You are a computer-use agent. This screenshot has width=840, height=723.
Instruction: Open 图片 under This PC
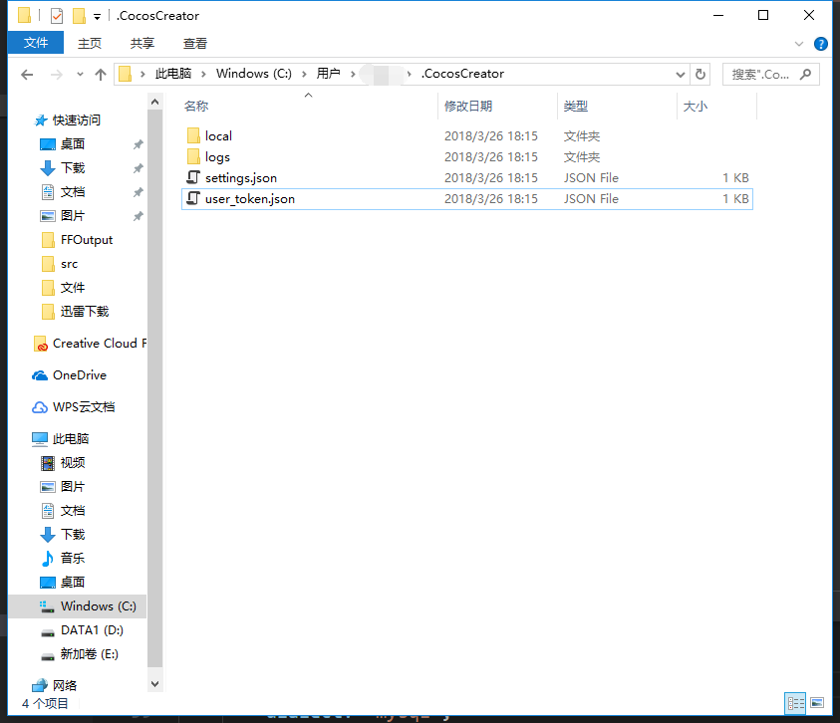pos(73,487)
